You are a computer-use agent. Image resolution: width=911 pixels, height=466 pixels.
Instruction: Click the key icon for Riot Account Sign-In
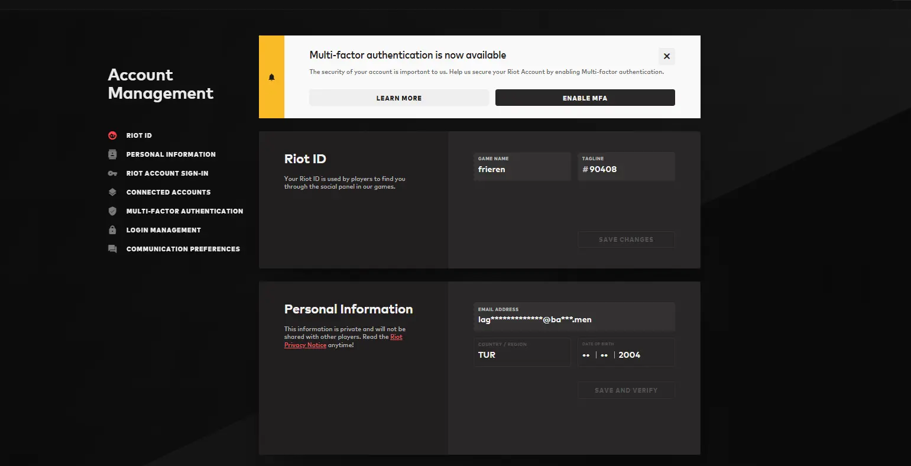click(112, 173)
